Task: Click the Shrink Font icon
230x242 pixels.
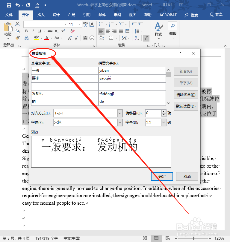Action: pyautogui.click(x=76, y=38)
